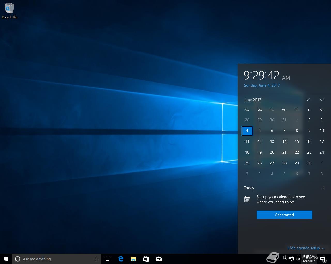This screenshot has width=331, height=264.
Task: Click the 9:29:42 AM large clock display
Action: click(x=267, y=75)
